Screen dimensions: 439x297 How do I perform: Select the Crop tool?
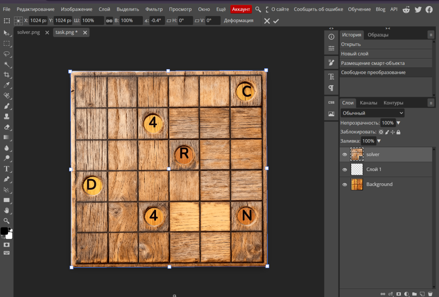click(6, 75)
